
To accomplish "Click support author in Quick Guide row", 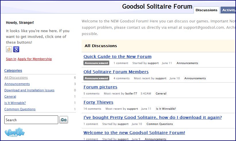I will click(x=153, y=63).
